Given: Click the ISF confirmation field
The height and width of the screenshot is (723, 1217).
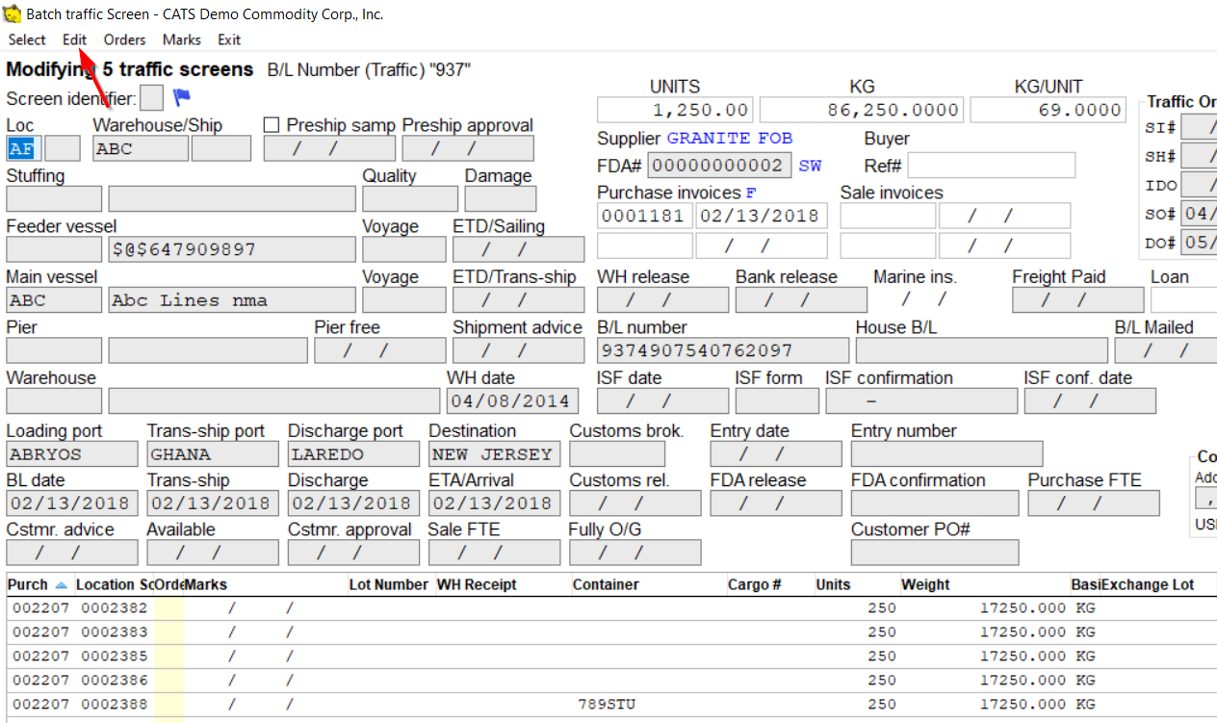Looking at the screenshot, I should (921, 400).
